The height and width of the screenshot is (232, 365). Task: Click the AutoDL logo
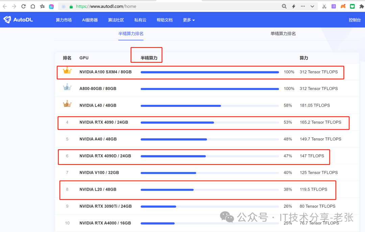click(18, 20)
